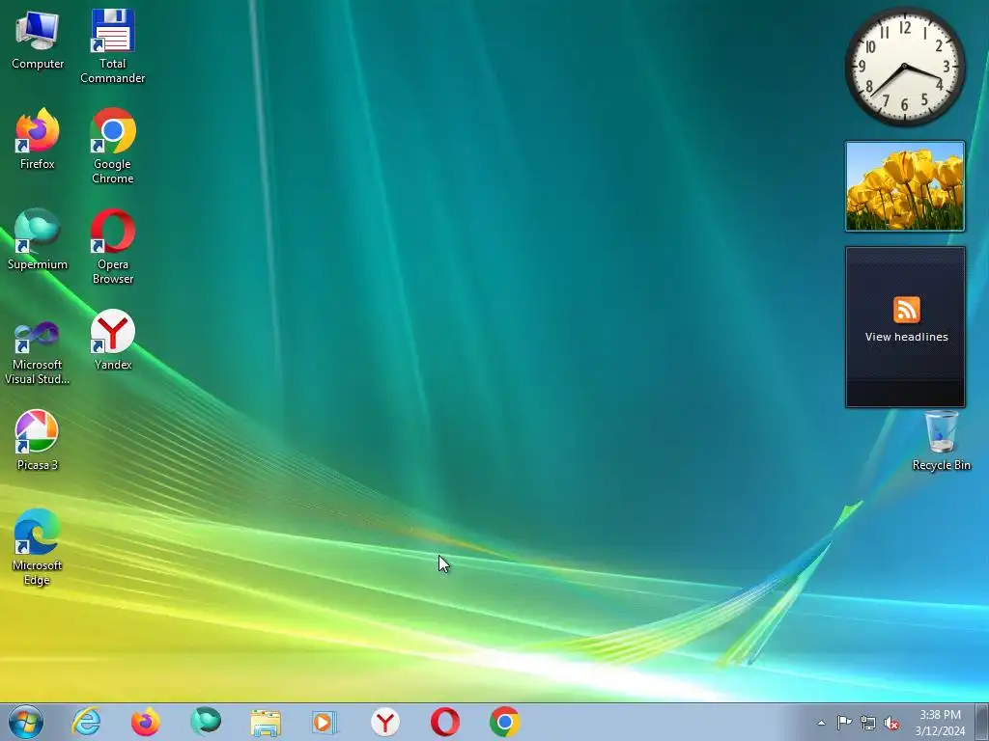
Task: Launch Internet Explorer from the taskbar
Action: [x=86, y=722]
